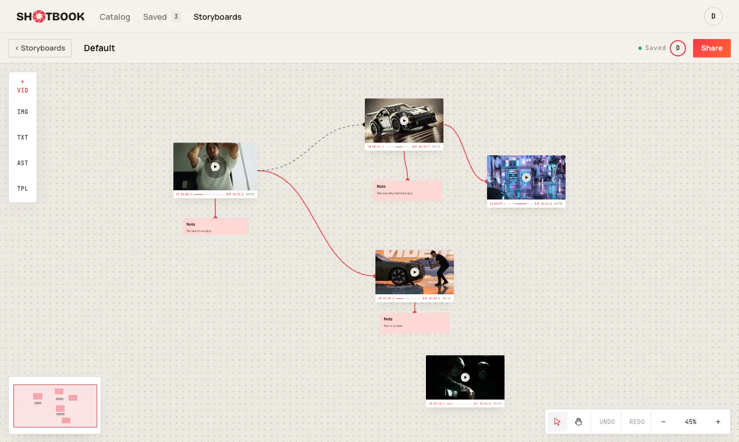Viewport: 739px width, 442px height.
Task: Click the UNDO button
Action: point(607,422)
